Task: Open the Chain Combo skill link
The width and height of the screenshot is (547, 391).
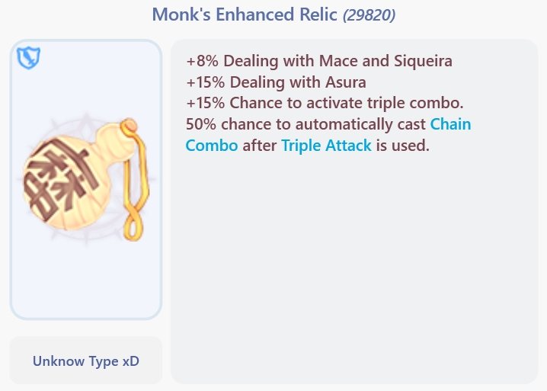Action: click(450, 124)
